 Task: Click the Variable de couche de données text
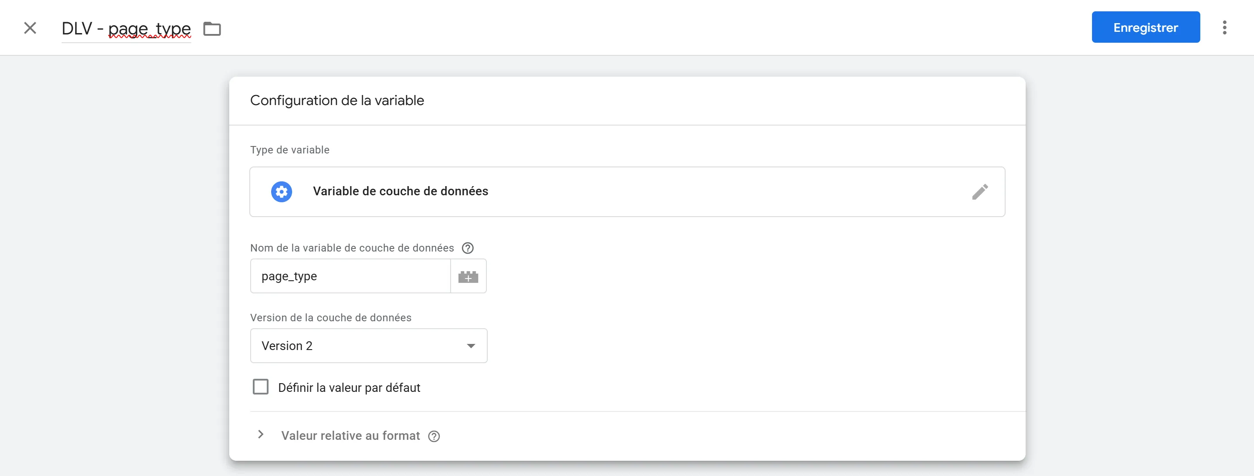pyautogui.click(x=400, y=191)
